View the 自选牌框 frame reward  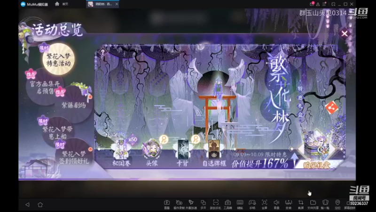click(x=214, y=153)
